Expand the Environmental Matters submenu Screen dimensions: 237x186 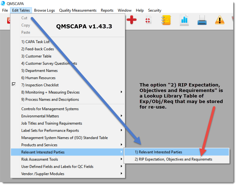coord(122,116)
